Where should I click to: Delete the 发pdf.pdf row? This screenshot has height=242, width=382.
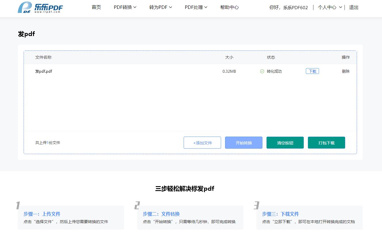tap(346, 71)
